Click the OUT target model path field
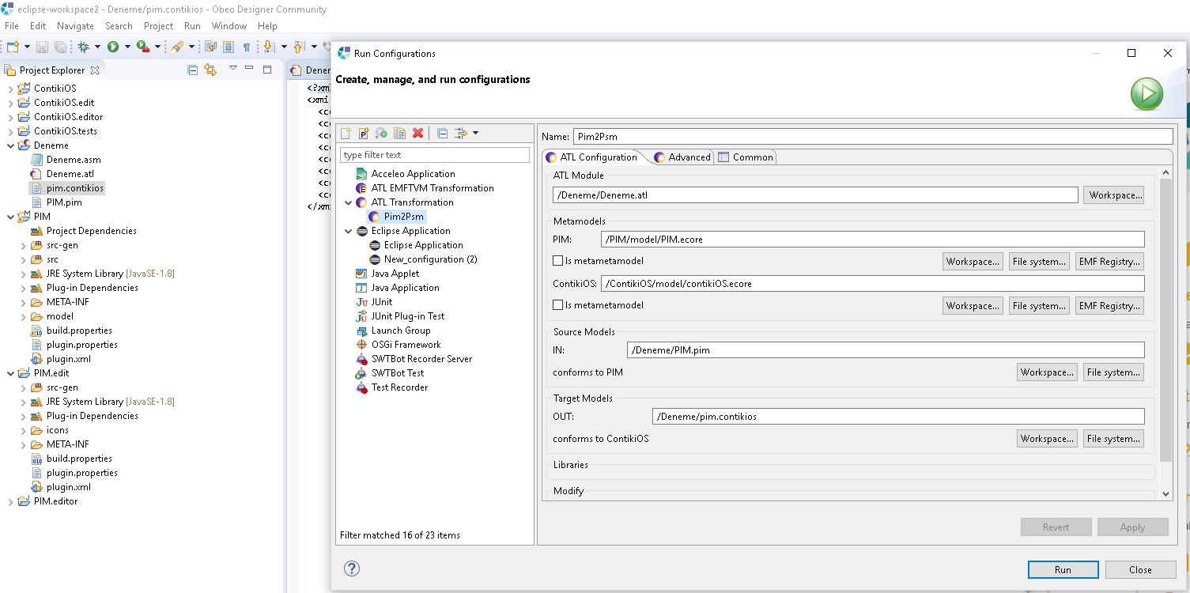This screenshot has height=593, width=1190. 898,417
